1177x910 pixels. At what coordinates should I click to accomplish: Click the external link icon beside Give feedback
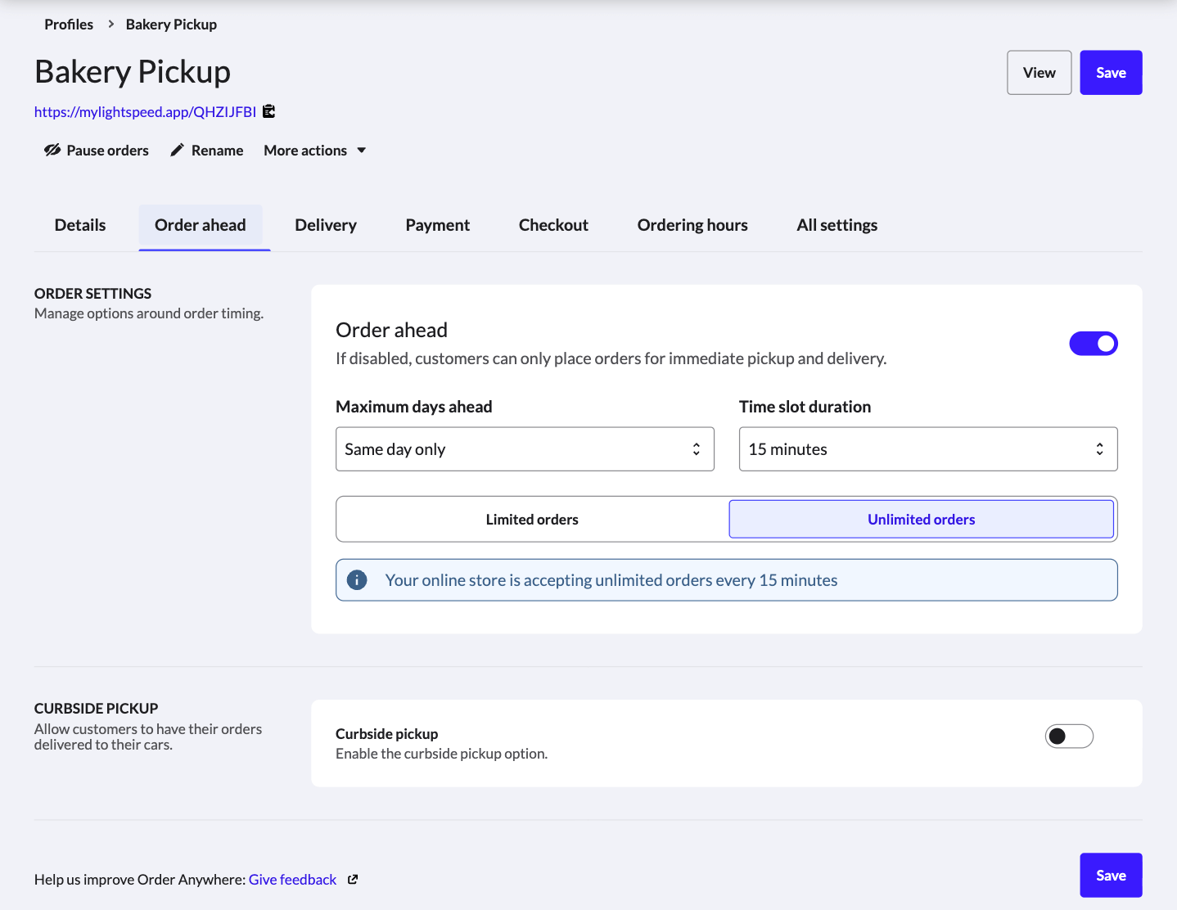click(x=353, y=880)
